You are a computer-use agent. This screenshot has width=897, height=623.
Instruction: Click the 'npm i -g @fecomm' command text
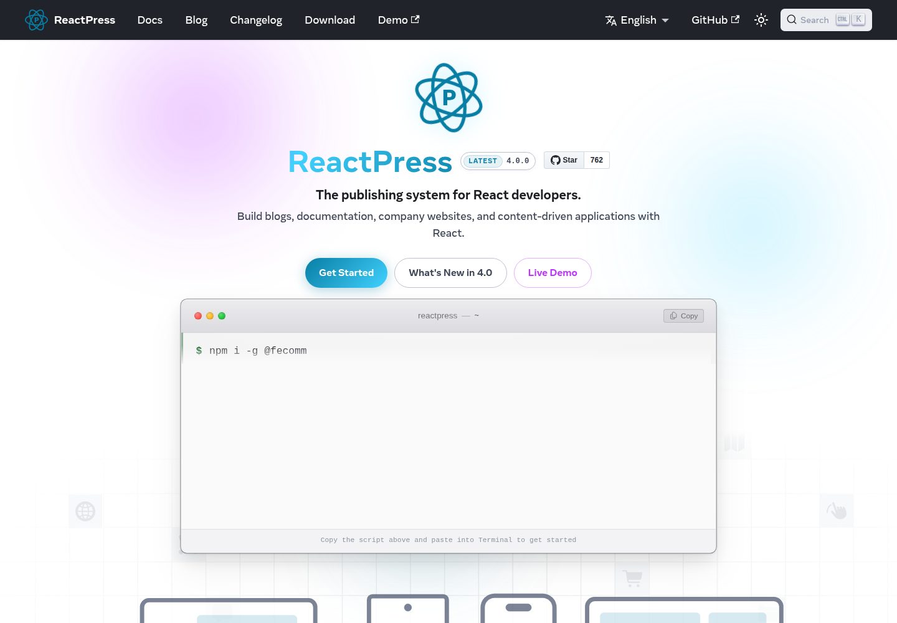pyautogui.click(x=258, y=351)
